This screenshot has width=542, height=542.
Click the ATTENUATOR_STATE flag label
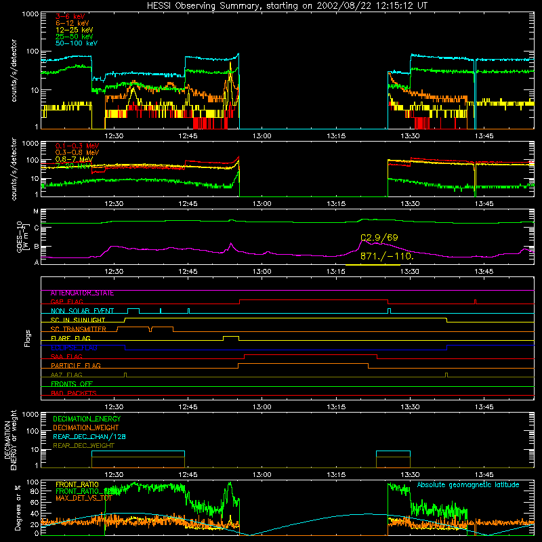tap(82, 293)
